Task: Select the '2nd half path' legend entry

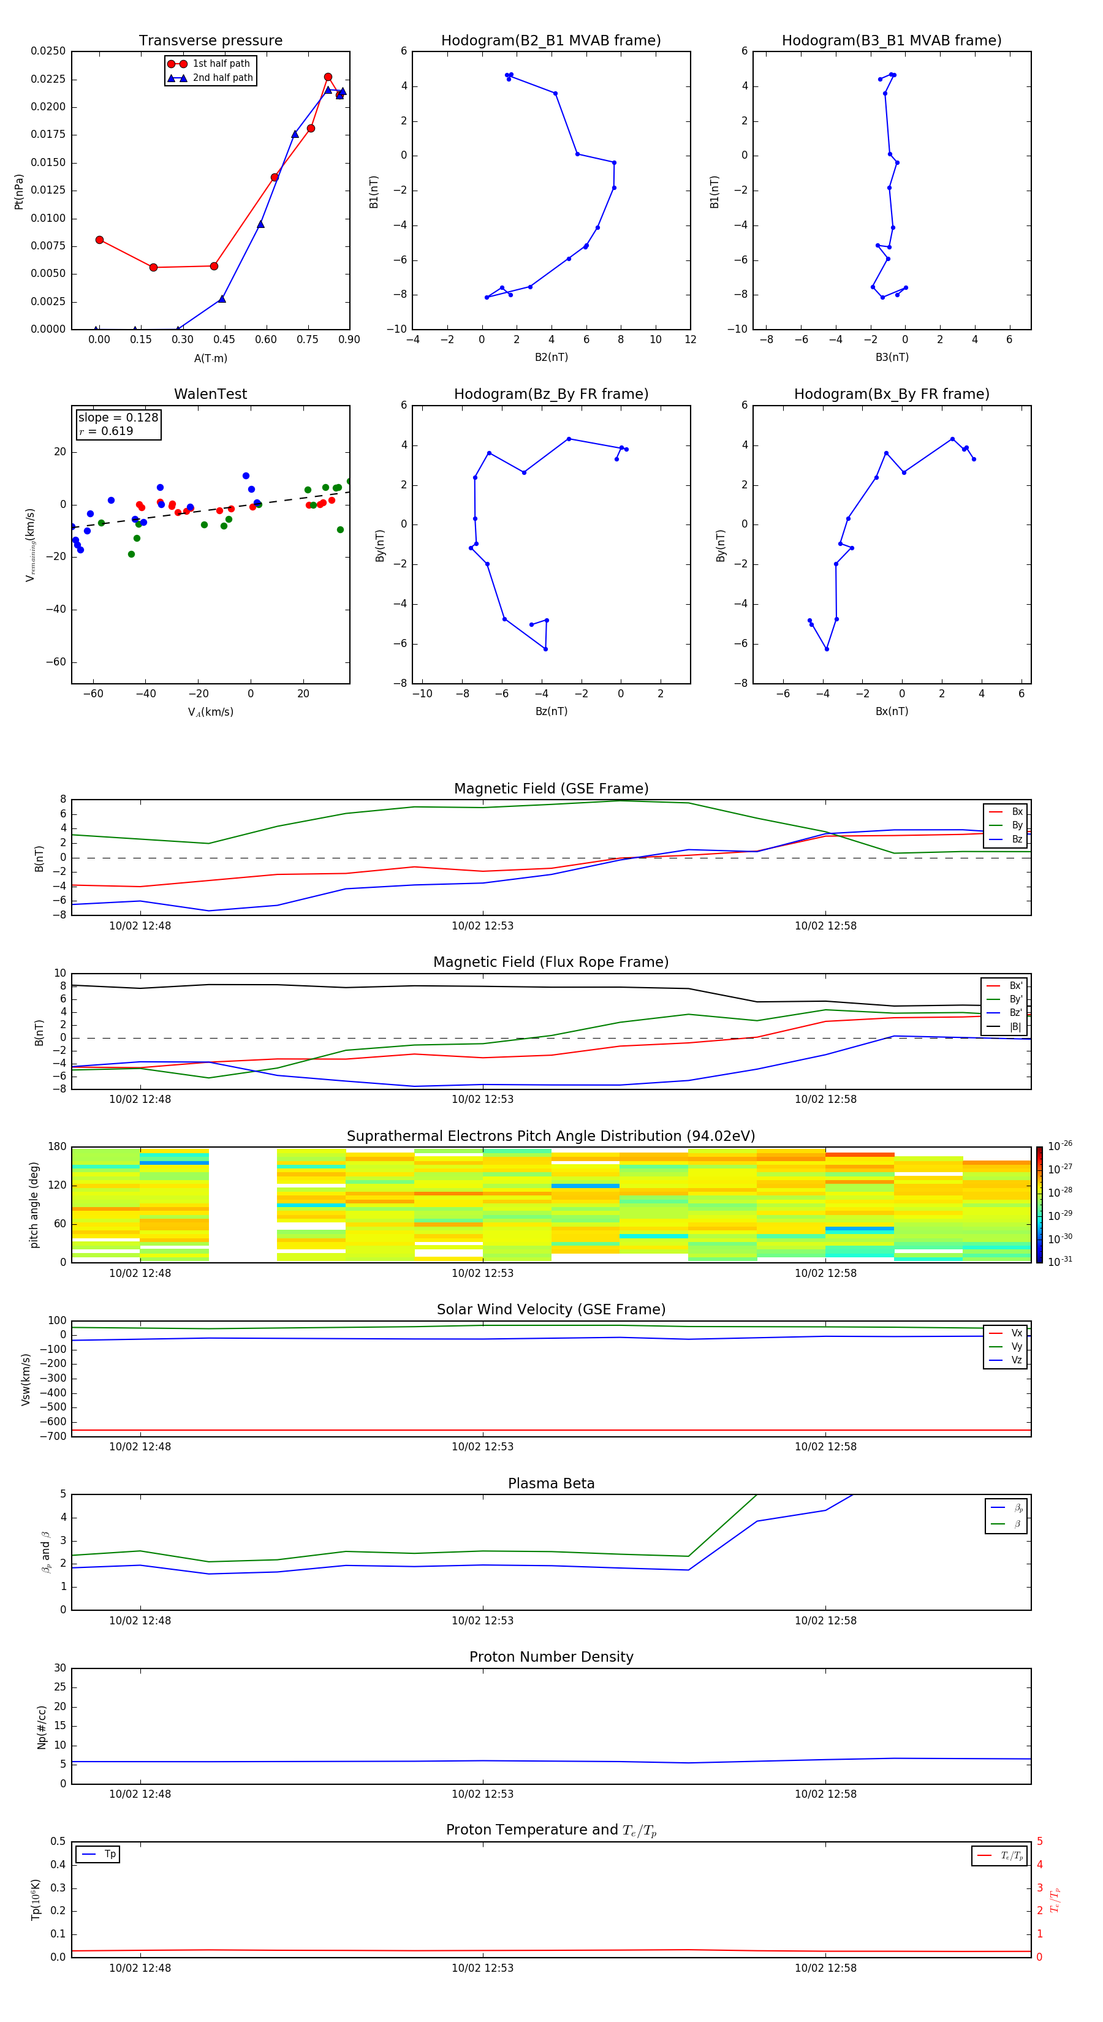Action: [x=210, y=78]
